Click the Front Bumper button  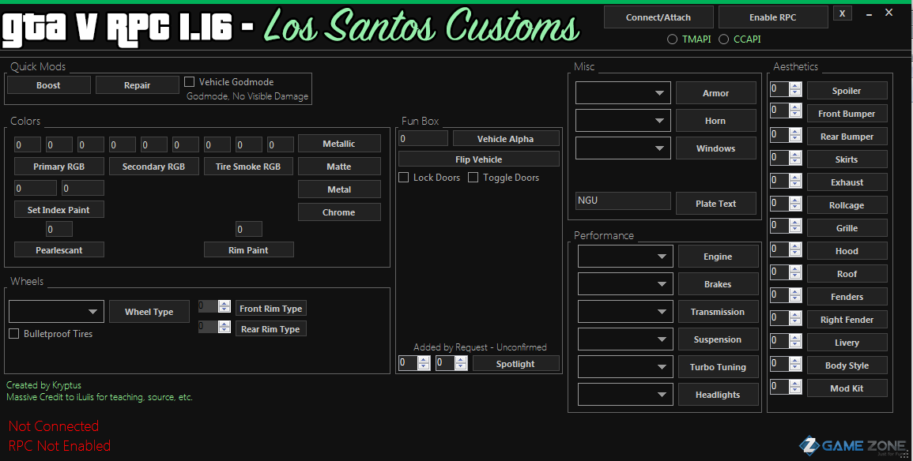click(x=847, y=114)
